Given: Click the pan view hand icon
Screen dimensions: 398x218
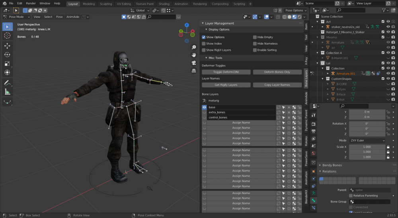Looking at the screenshot, I should 193,54.
